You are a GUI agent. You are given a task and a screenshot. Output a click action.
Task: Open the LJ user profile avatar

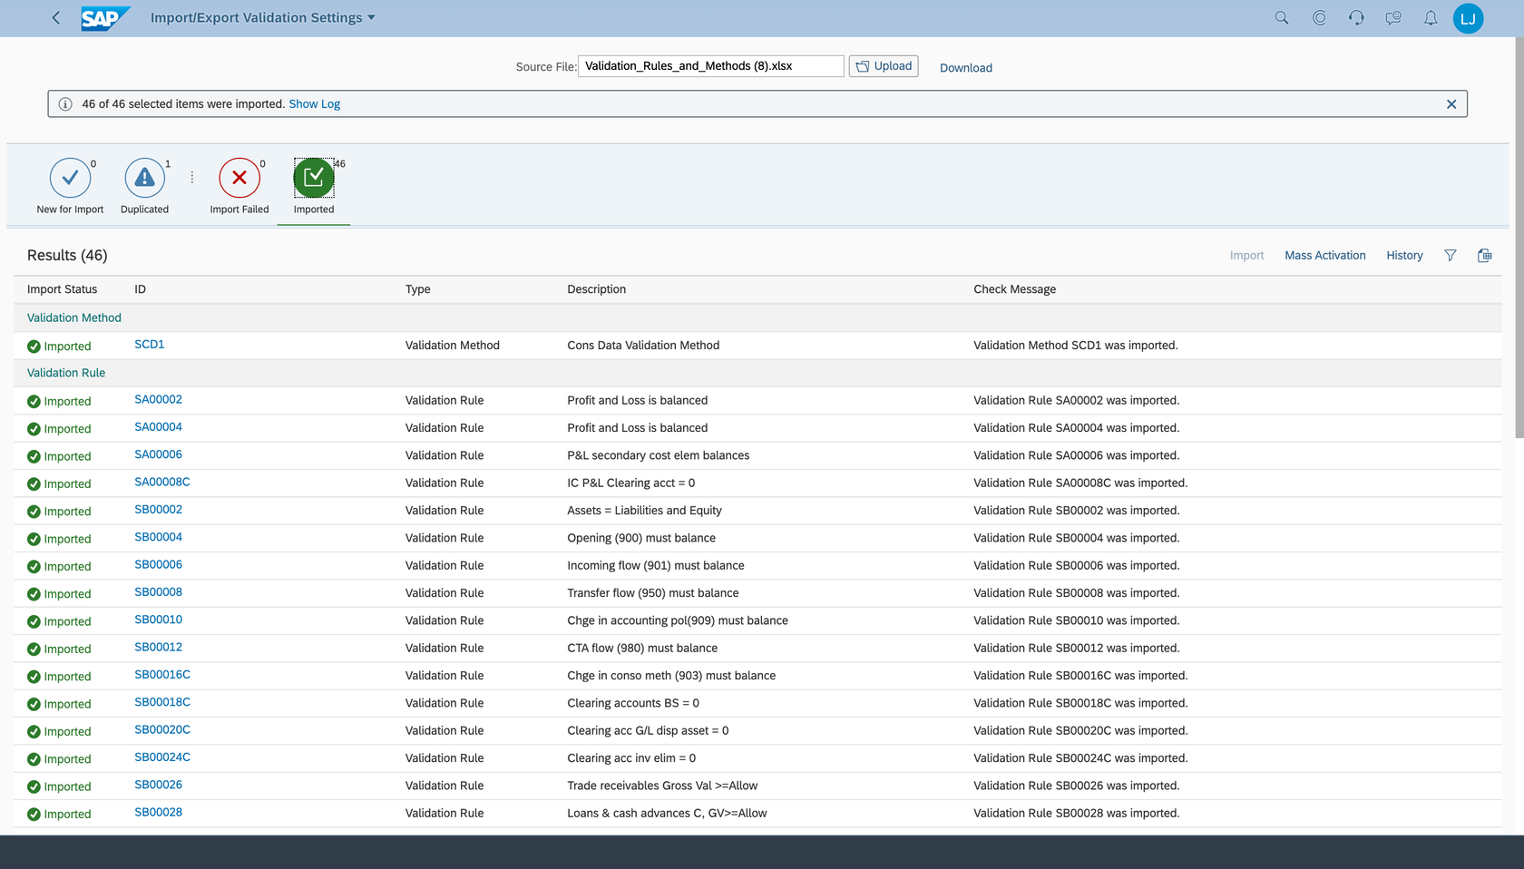[x=1468, y=18]
